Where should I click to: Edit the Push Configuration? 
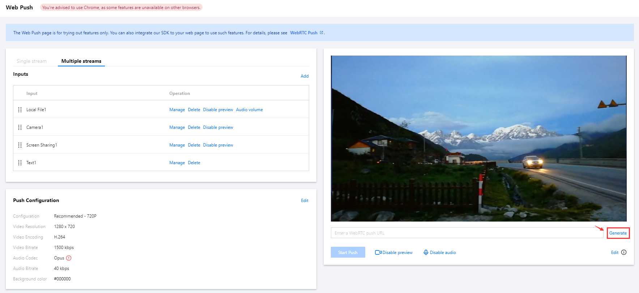(304, 201)
